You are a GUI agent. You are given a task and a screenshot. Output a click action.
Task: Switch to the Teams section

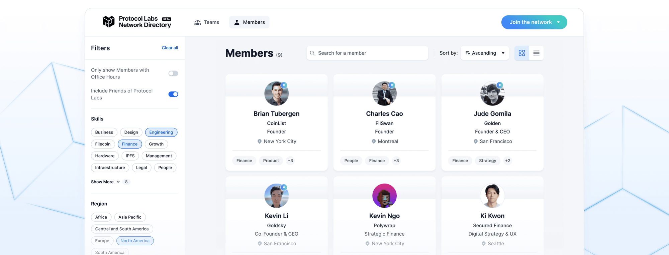pyautogui.click(x=207, y=22)
